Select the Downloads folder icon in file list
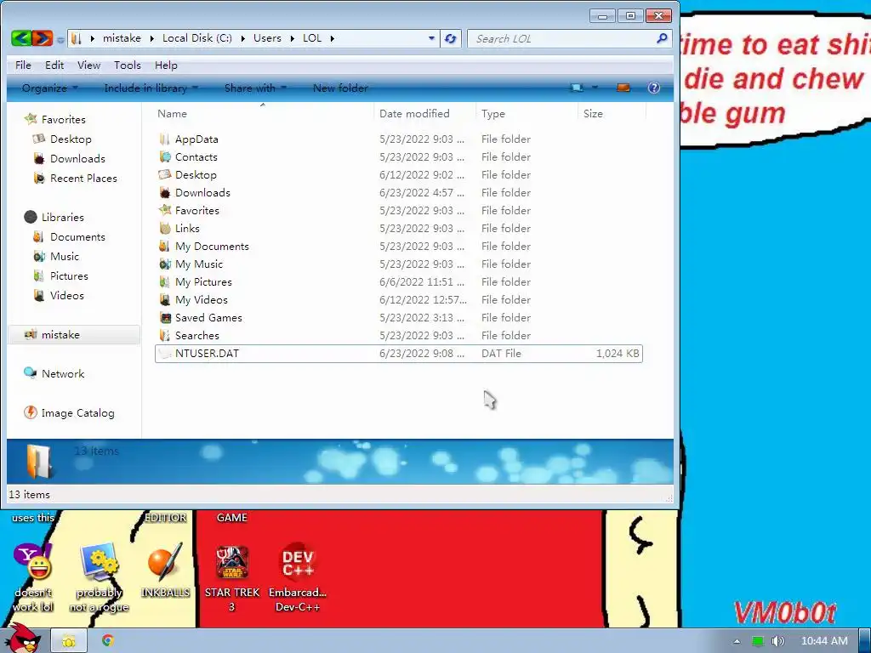The image size is (871, 653). click(164, 193)
